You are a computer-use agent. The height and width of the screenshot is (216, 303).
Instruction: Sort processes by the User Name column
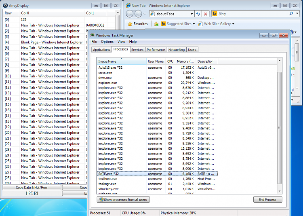pyautogui.click(x=156, y=61)
